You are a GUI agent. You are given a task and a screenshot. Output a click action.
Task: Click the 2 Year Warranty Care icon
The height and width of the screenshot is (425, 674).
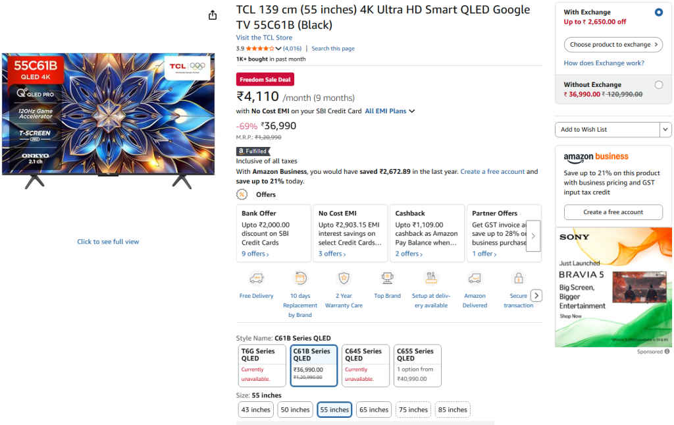tap(344, 278)
